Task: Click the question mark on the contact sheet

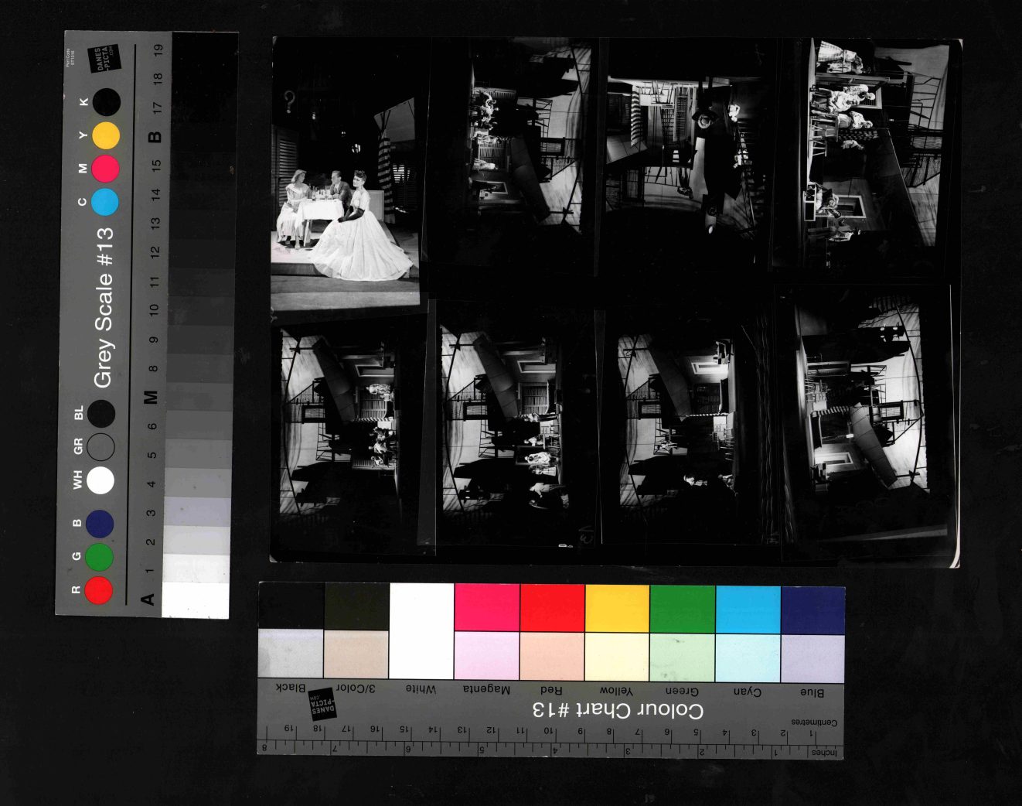Action: 290,101
